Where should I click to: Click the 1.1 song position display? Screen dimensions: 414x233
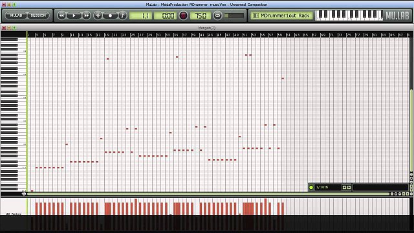point(140,16)
